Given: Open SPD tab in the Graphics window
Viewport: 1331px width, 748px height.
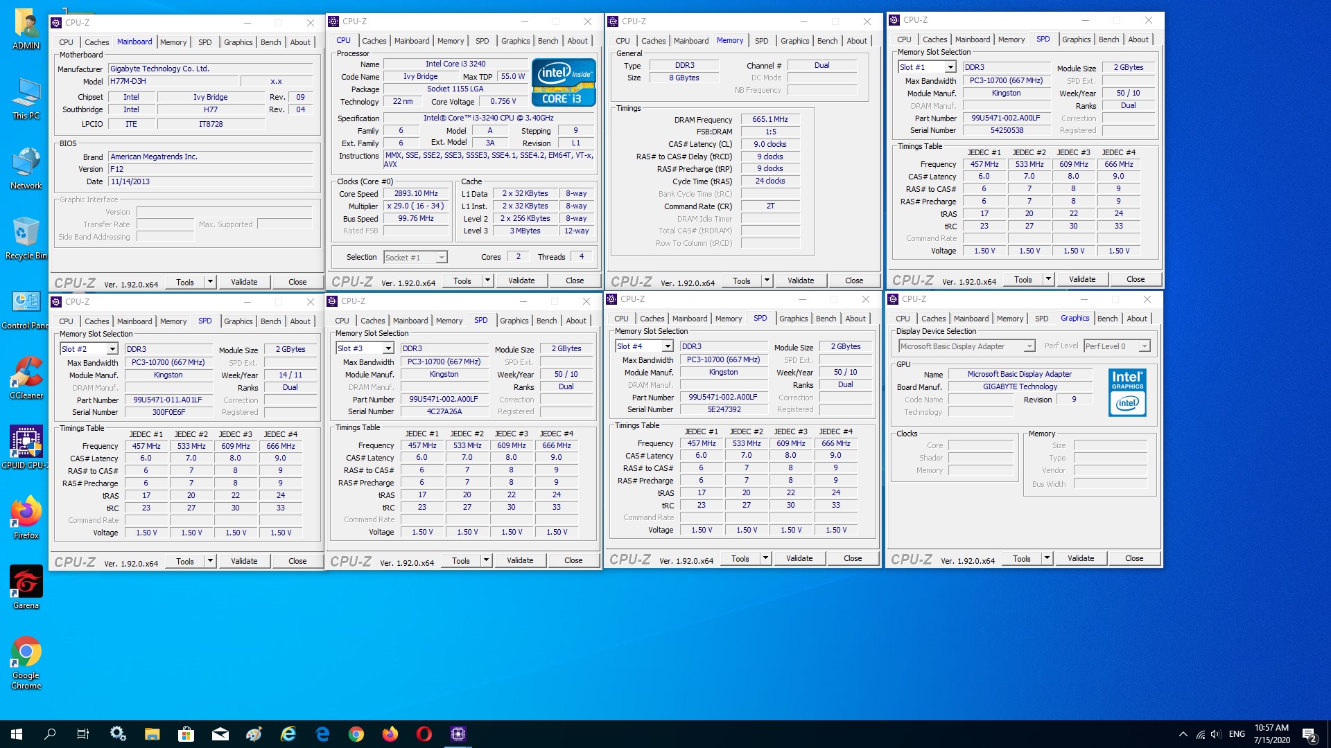Looking at the screenshot, I should click(1041, 319).
